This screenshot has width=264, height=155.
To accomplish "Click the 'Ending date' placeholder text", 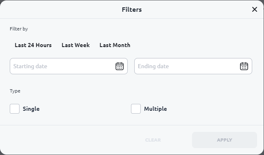I will click(153, 66).
